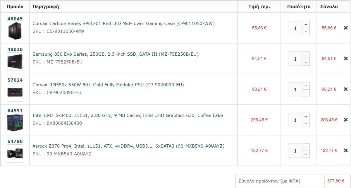Select SKU text CC-9011050-WW
The image size is (351, 188).
pyautogui.click(x=65, y=31)
